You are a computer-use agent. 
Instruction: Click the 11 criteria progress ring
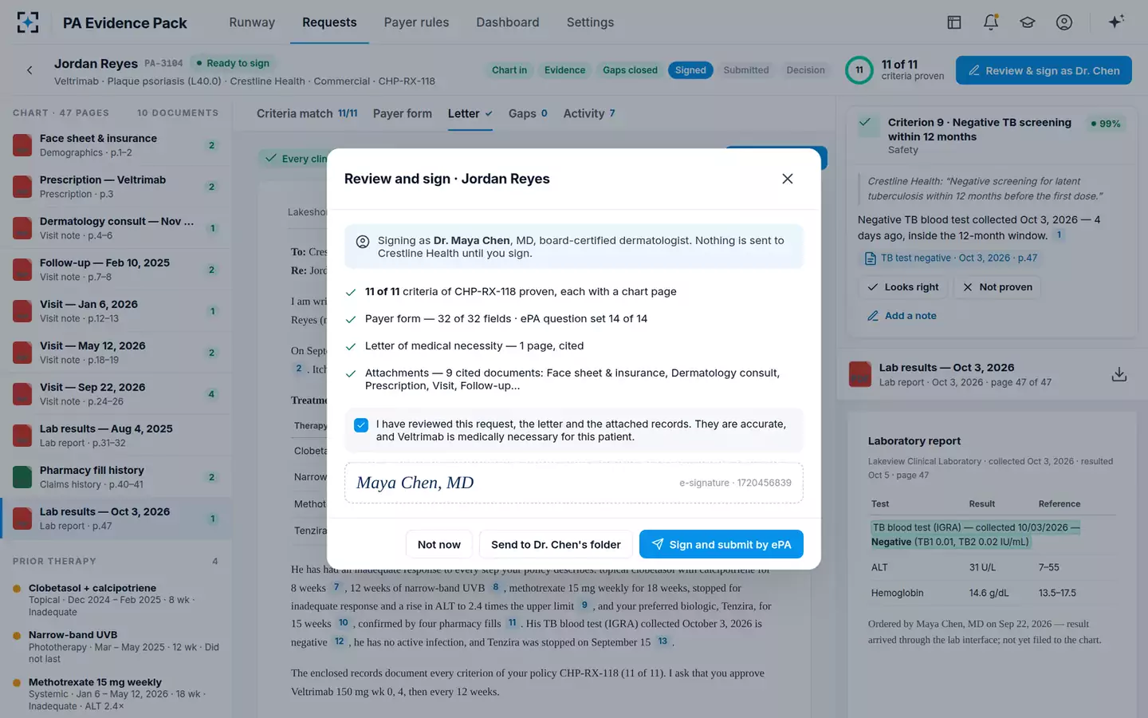[859, 70]
